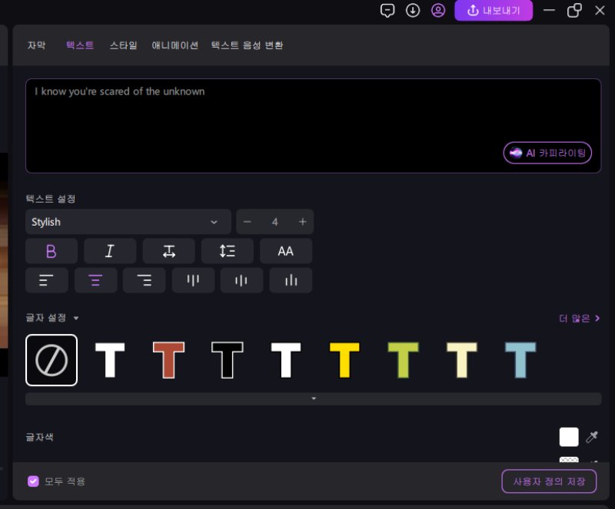The width and height of the screenshot is (615, 509).
Task: Pick font color with the eyedropper
Action: click(x=592, y=437)
